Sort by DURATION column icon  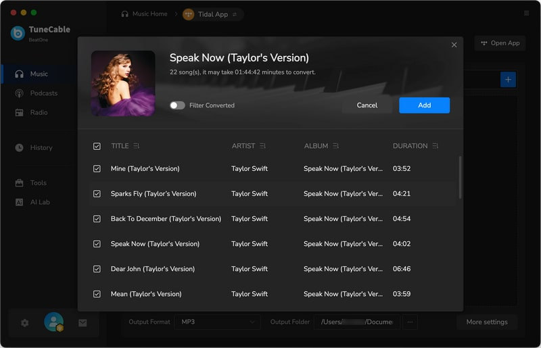click(x=435, y=146)
